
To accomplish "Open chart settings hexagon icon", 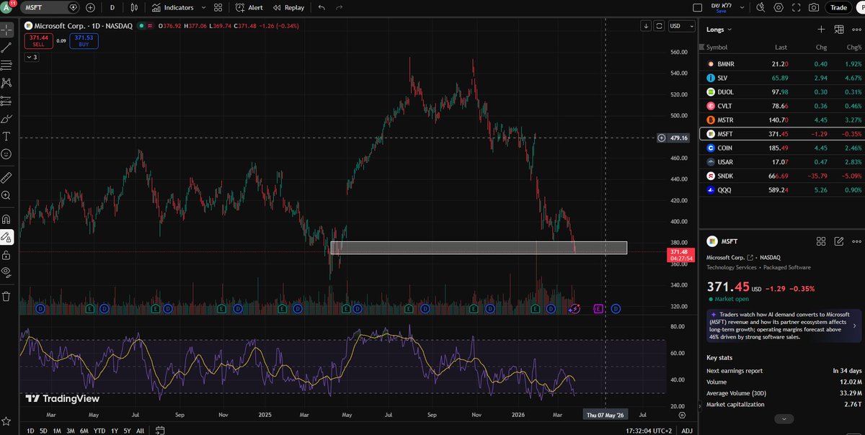I will pos(778,7).
